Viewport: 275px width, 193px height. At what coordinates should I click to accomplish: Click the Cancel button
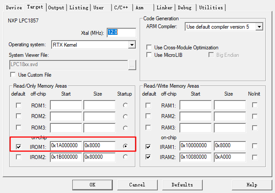(137, 185)
